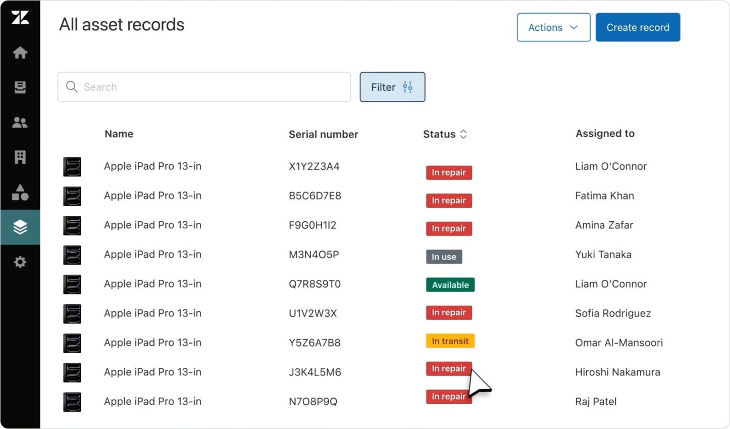Image resolution: width=730 pixels, height=429 pixels.
Task: Click the Assigned to column header
Action: pyautogui.click(x=605, y=133)
